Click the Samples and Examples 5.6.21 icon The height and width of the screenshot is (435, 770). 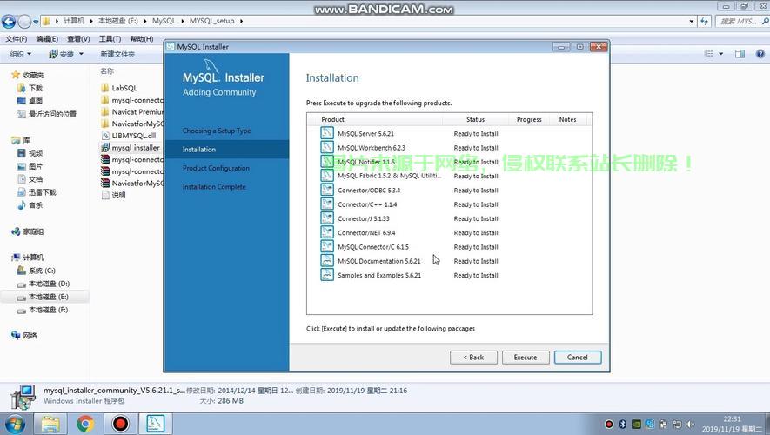327,275
